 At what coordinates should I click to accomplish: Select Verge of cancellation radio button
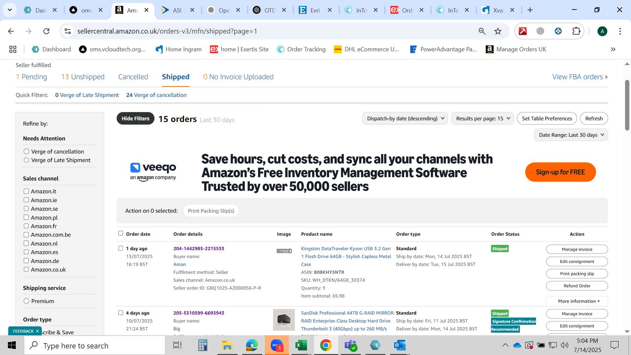pos(26,152)
